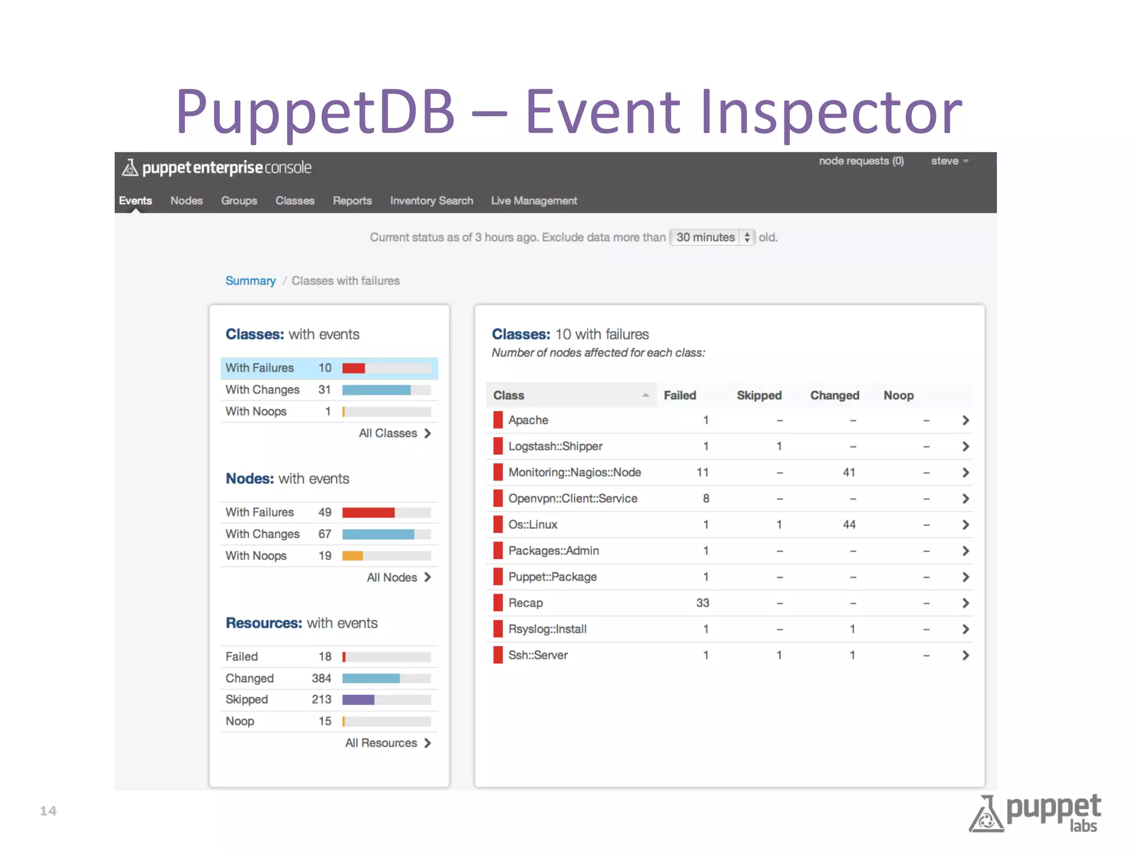Open All Nodes link
The height and width of the screenshot is (852, 1136).
(x=399, y=577)
